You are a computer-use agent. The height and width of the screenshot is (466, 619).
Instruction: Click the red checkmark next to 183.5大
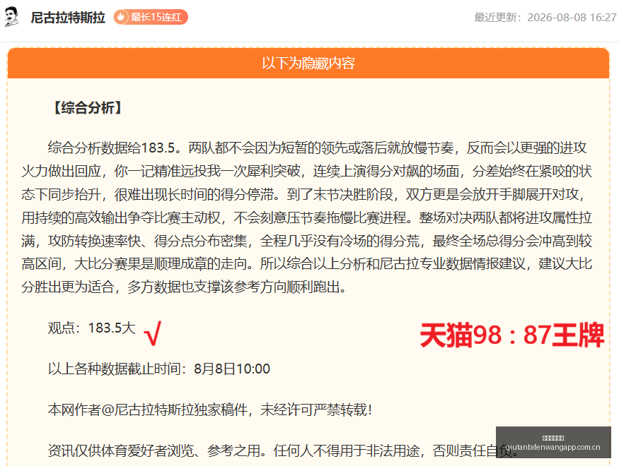(154, 333)
